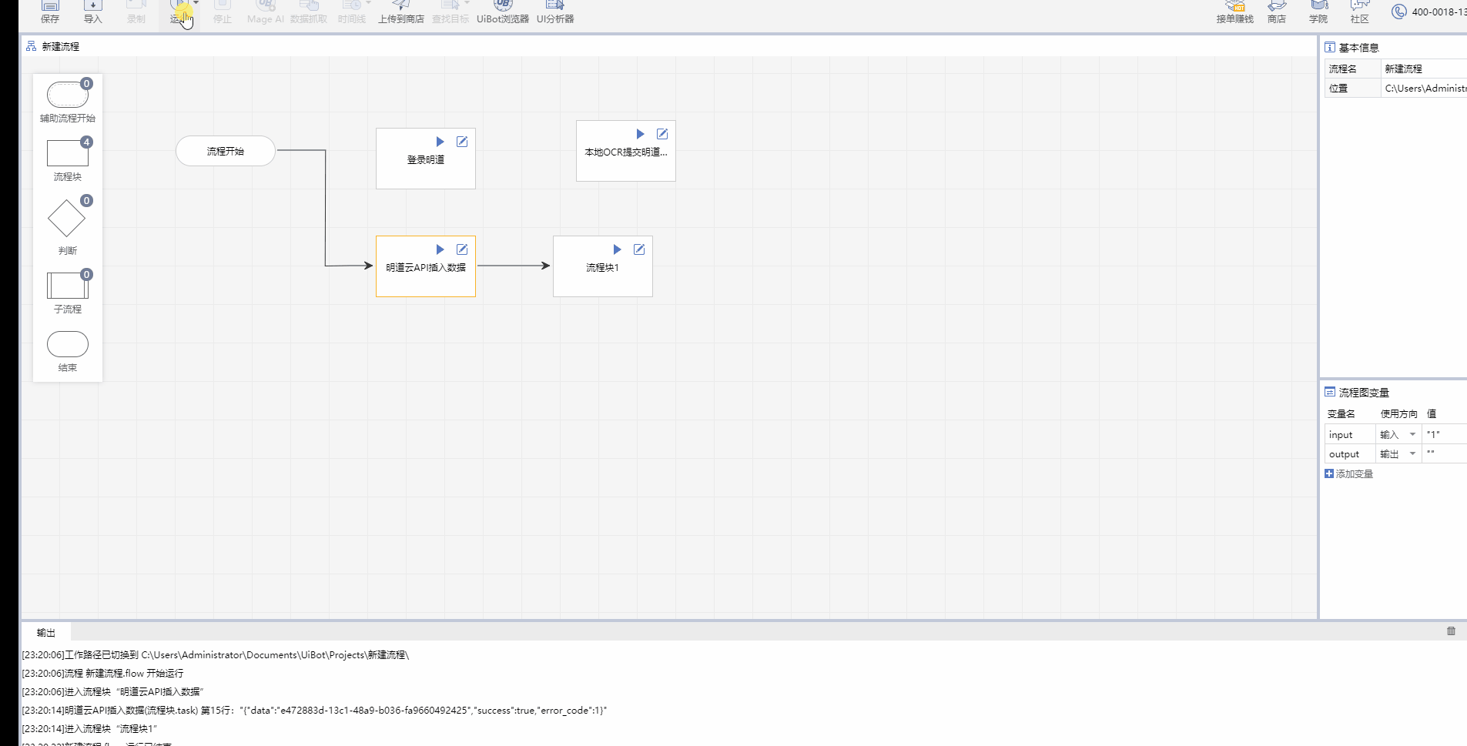Image resolution: width=1467 pixels, height=746 pixels.
Task: Run the 本地OCR提交明道 block
Action: (x=641, y=134)
